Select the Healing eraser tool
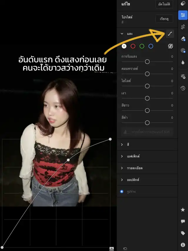Screen dimensions: 188x251 click(183, 39)
